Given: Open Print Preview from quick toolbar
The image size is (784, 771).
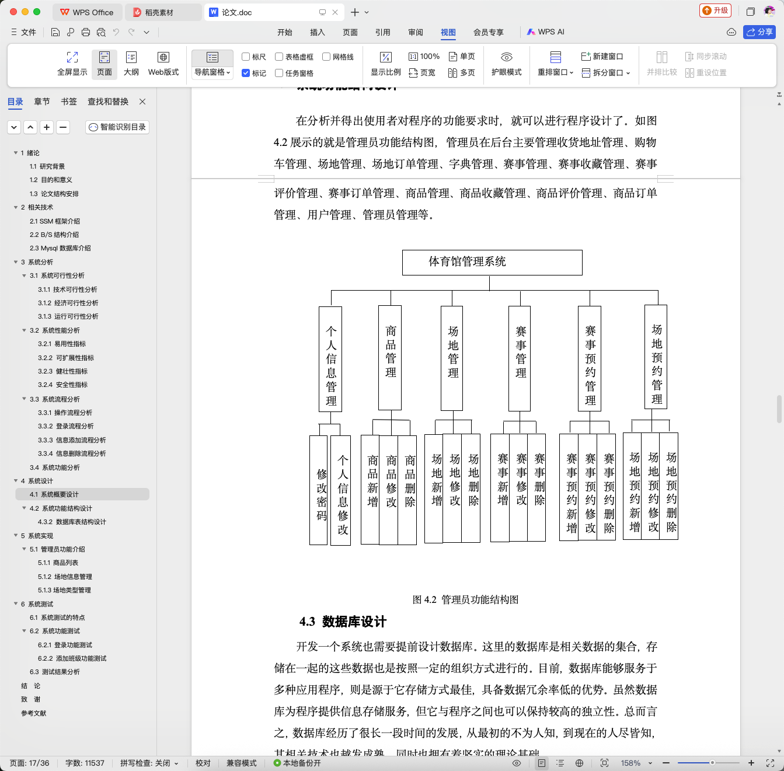Looking at the screenshot, I should click(101, 32).
